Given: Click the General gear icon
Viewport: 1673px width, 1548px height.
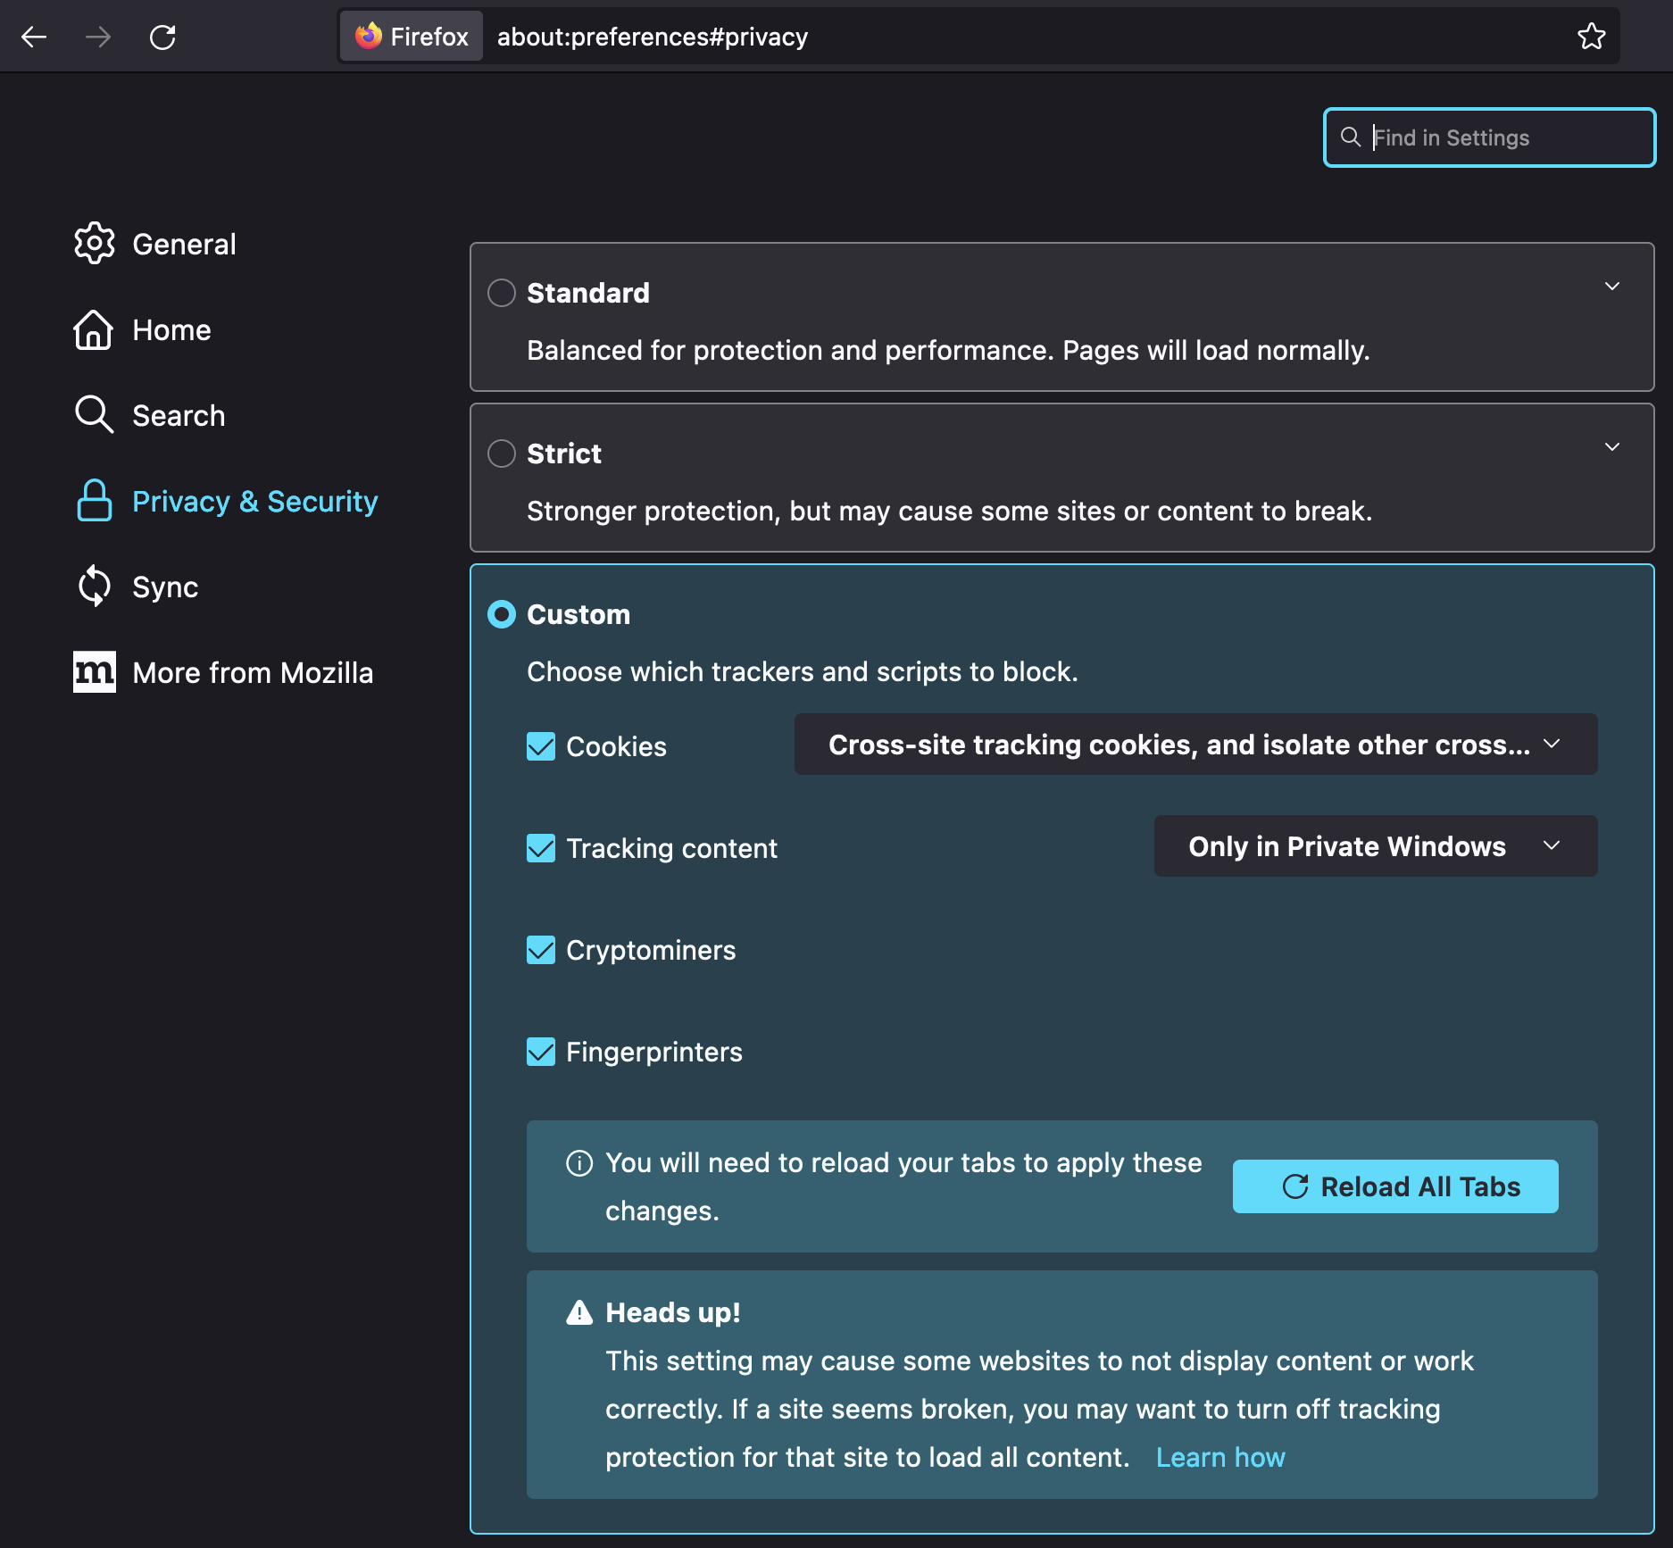Looking at the screenshot, I should (94, 243).
